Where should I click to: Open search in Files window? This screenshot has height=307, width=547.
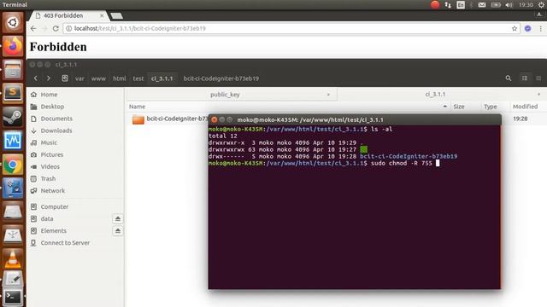click(x=509, y=78)
